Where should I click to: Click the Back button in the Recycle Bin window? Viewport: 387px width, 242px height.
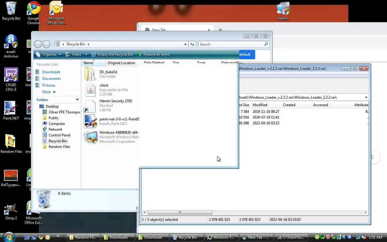[x=38, y=44]
